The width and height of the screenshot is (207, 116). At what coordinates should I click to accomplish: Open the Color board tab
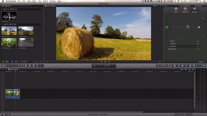pyautogui.click(x=176, y=10)
